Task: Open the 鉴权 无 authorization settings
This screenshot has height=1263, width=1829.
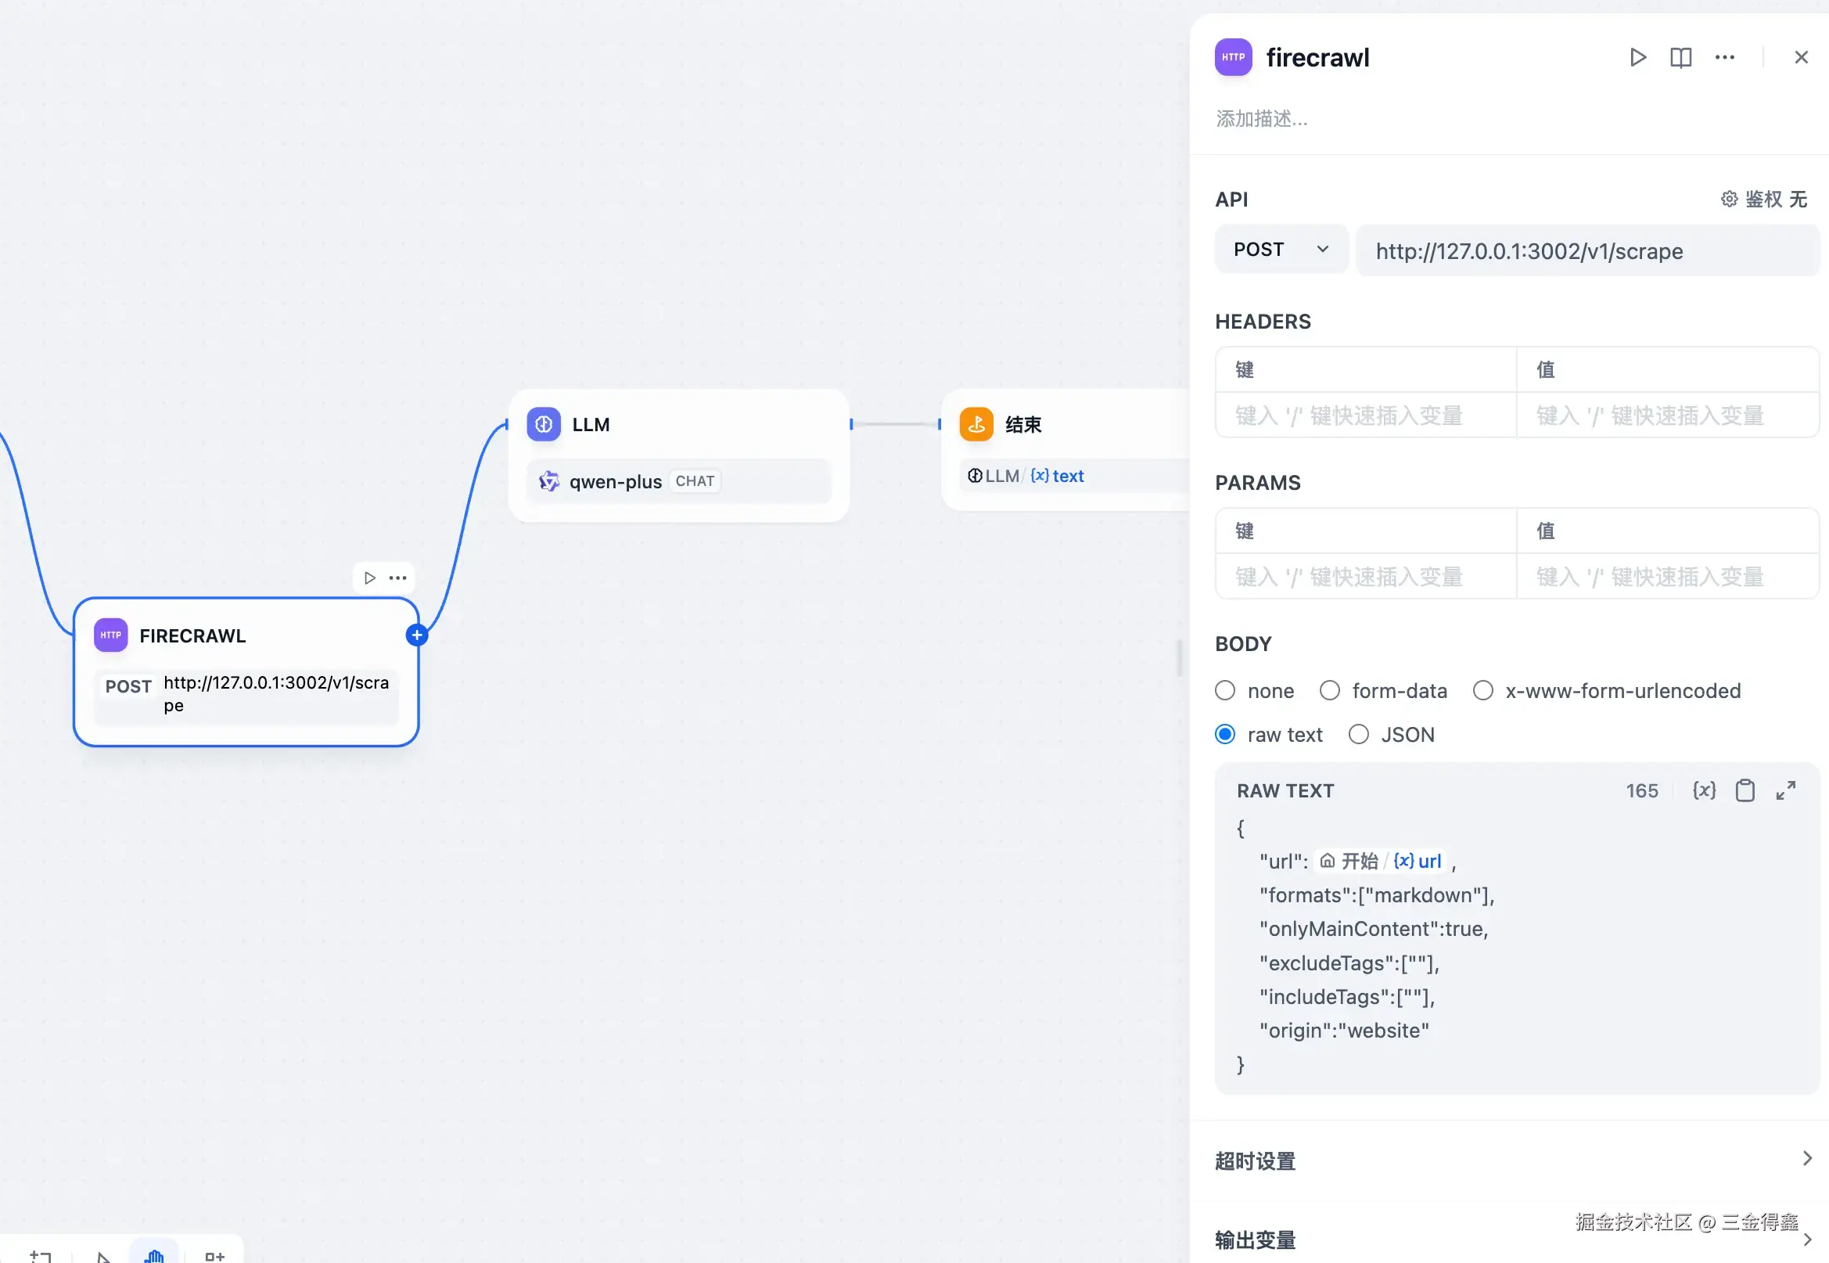Action: point(1763,199)
